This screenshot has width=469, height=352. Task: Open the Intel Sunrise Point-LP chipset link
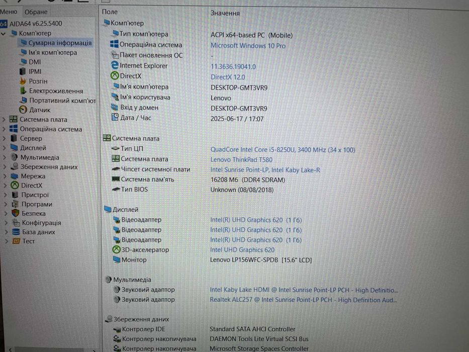pos(265,170)
